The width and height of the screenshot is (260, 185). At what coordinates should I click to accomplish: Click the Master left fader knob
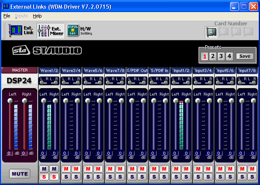10,101
